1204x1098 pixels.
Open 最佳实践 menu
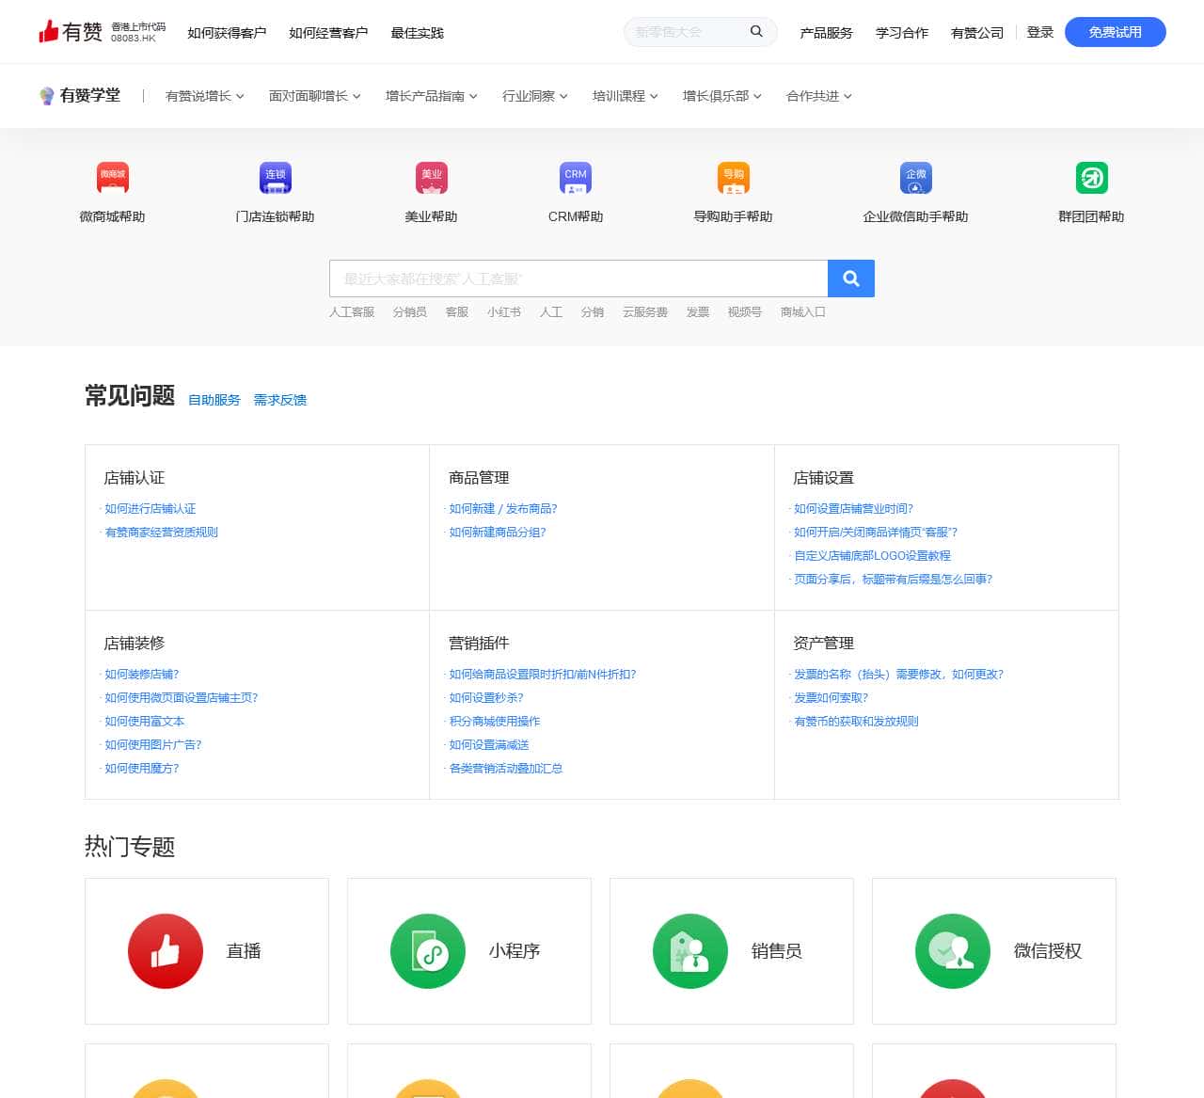(417, 33)
